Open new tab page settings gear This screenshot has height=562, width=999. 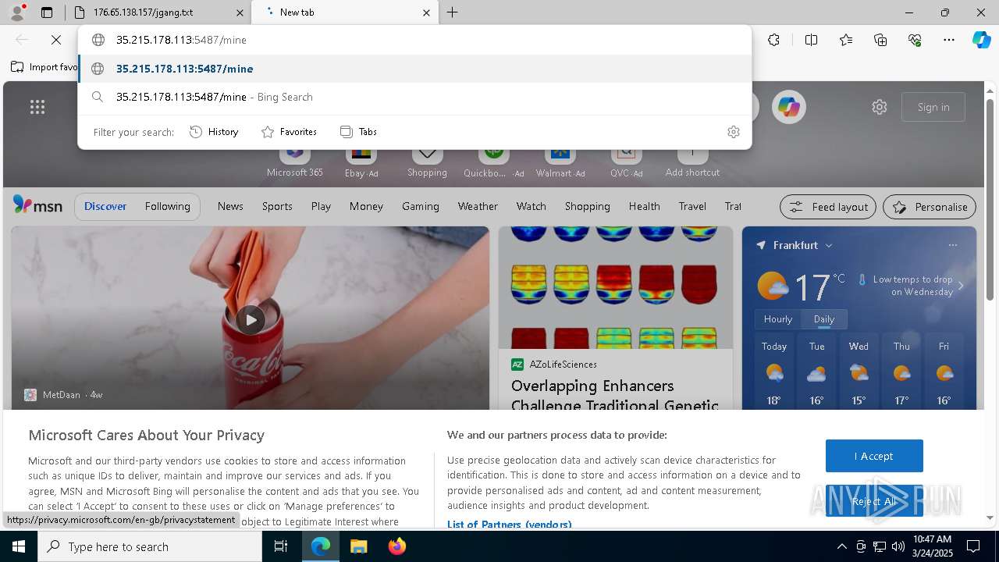[x=880, y=107]
